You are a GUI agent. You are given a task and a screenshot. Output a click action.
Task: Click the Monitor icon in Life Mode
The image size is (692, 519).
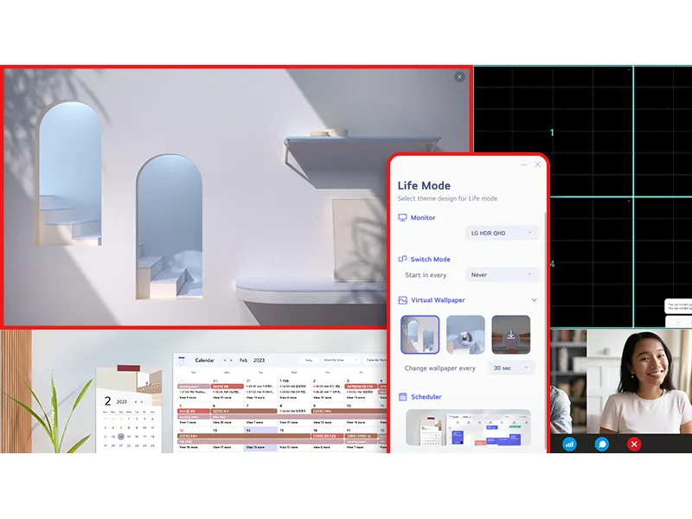(402, 218)
